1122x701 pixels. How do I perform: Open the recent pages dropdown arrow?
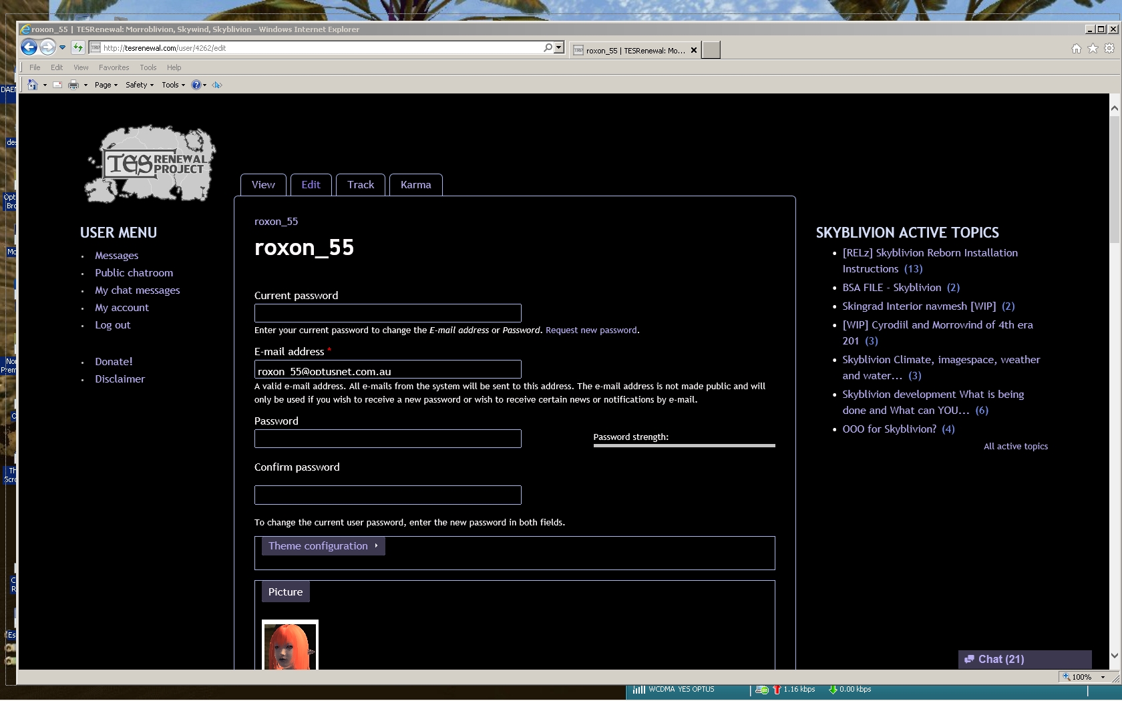62,47
